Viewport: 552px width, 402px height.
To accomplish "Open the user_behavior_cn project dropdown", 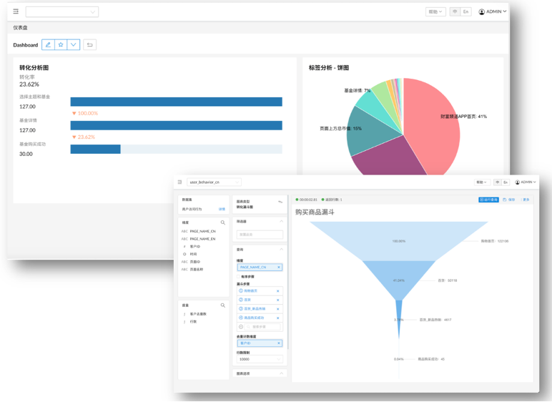I will click(x=214, y=182).
